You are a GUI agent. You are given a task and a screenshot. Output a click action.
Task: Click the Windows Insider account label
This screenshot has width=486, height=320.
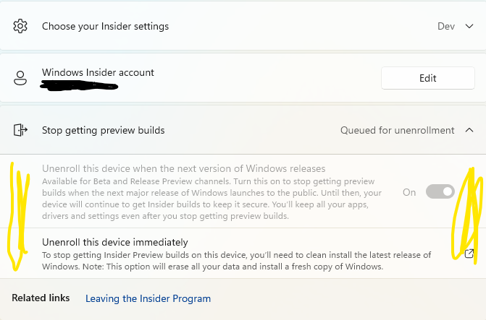pyautogui.click(x=98, y=72)
